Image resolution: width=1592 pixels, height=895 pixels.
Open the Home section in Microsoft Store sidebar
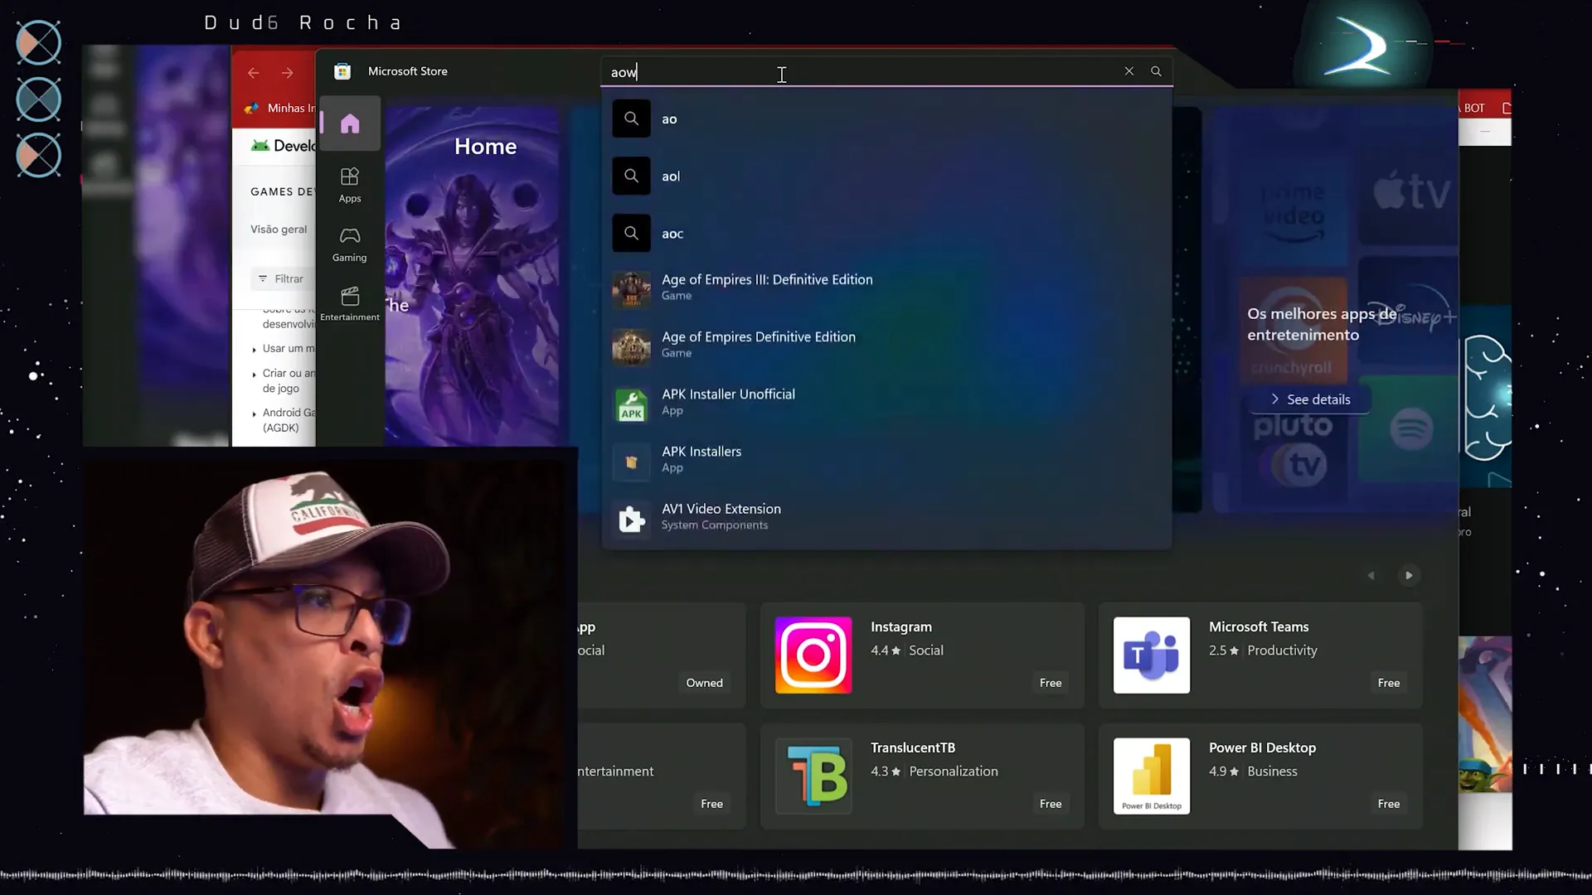coord(350,123)
